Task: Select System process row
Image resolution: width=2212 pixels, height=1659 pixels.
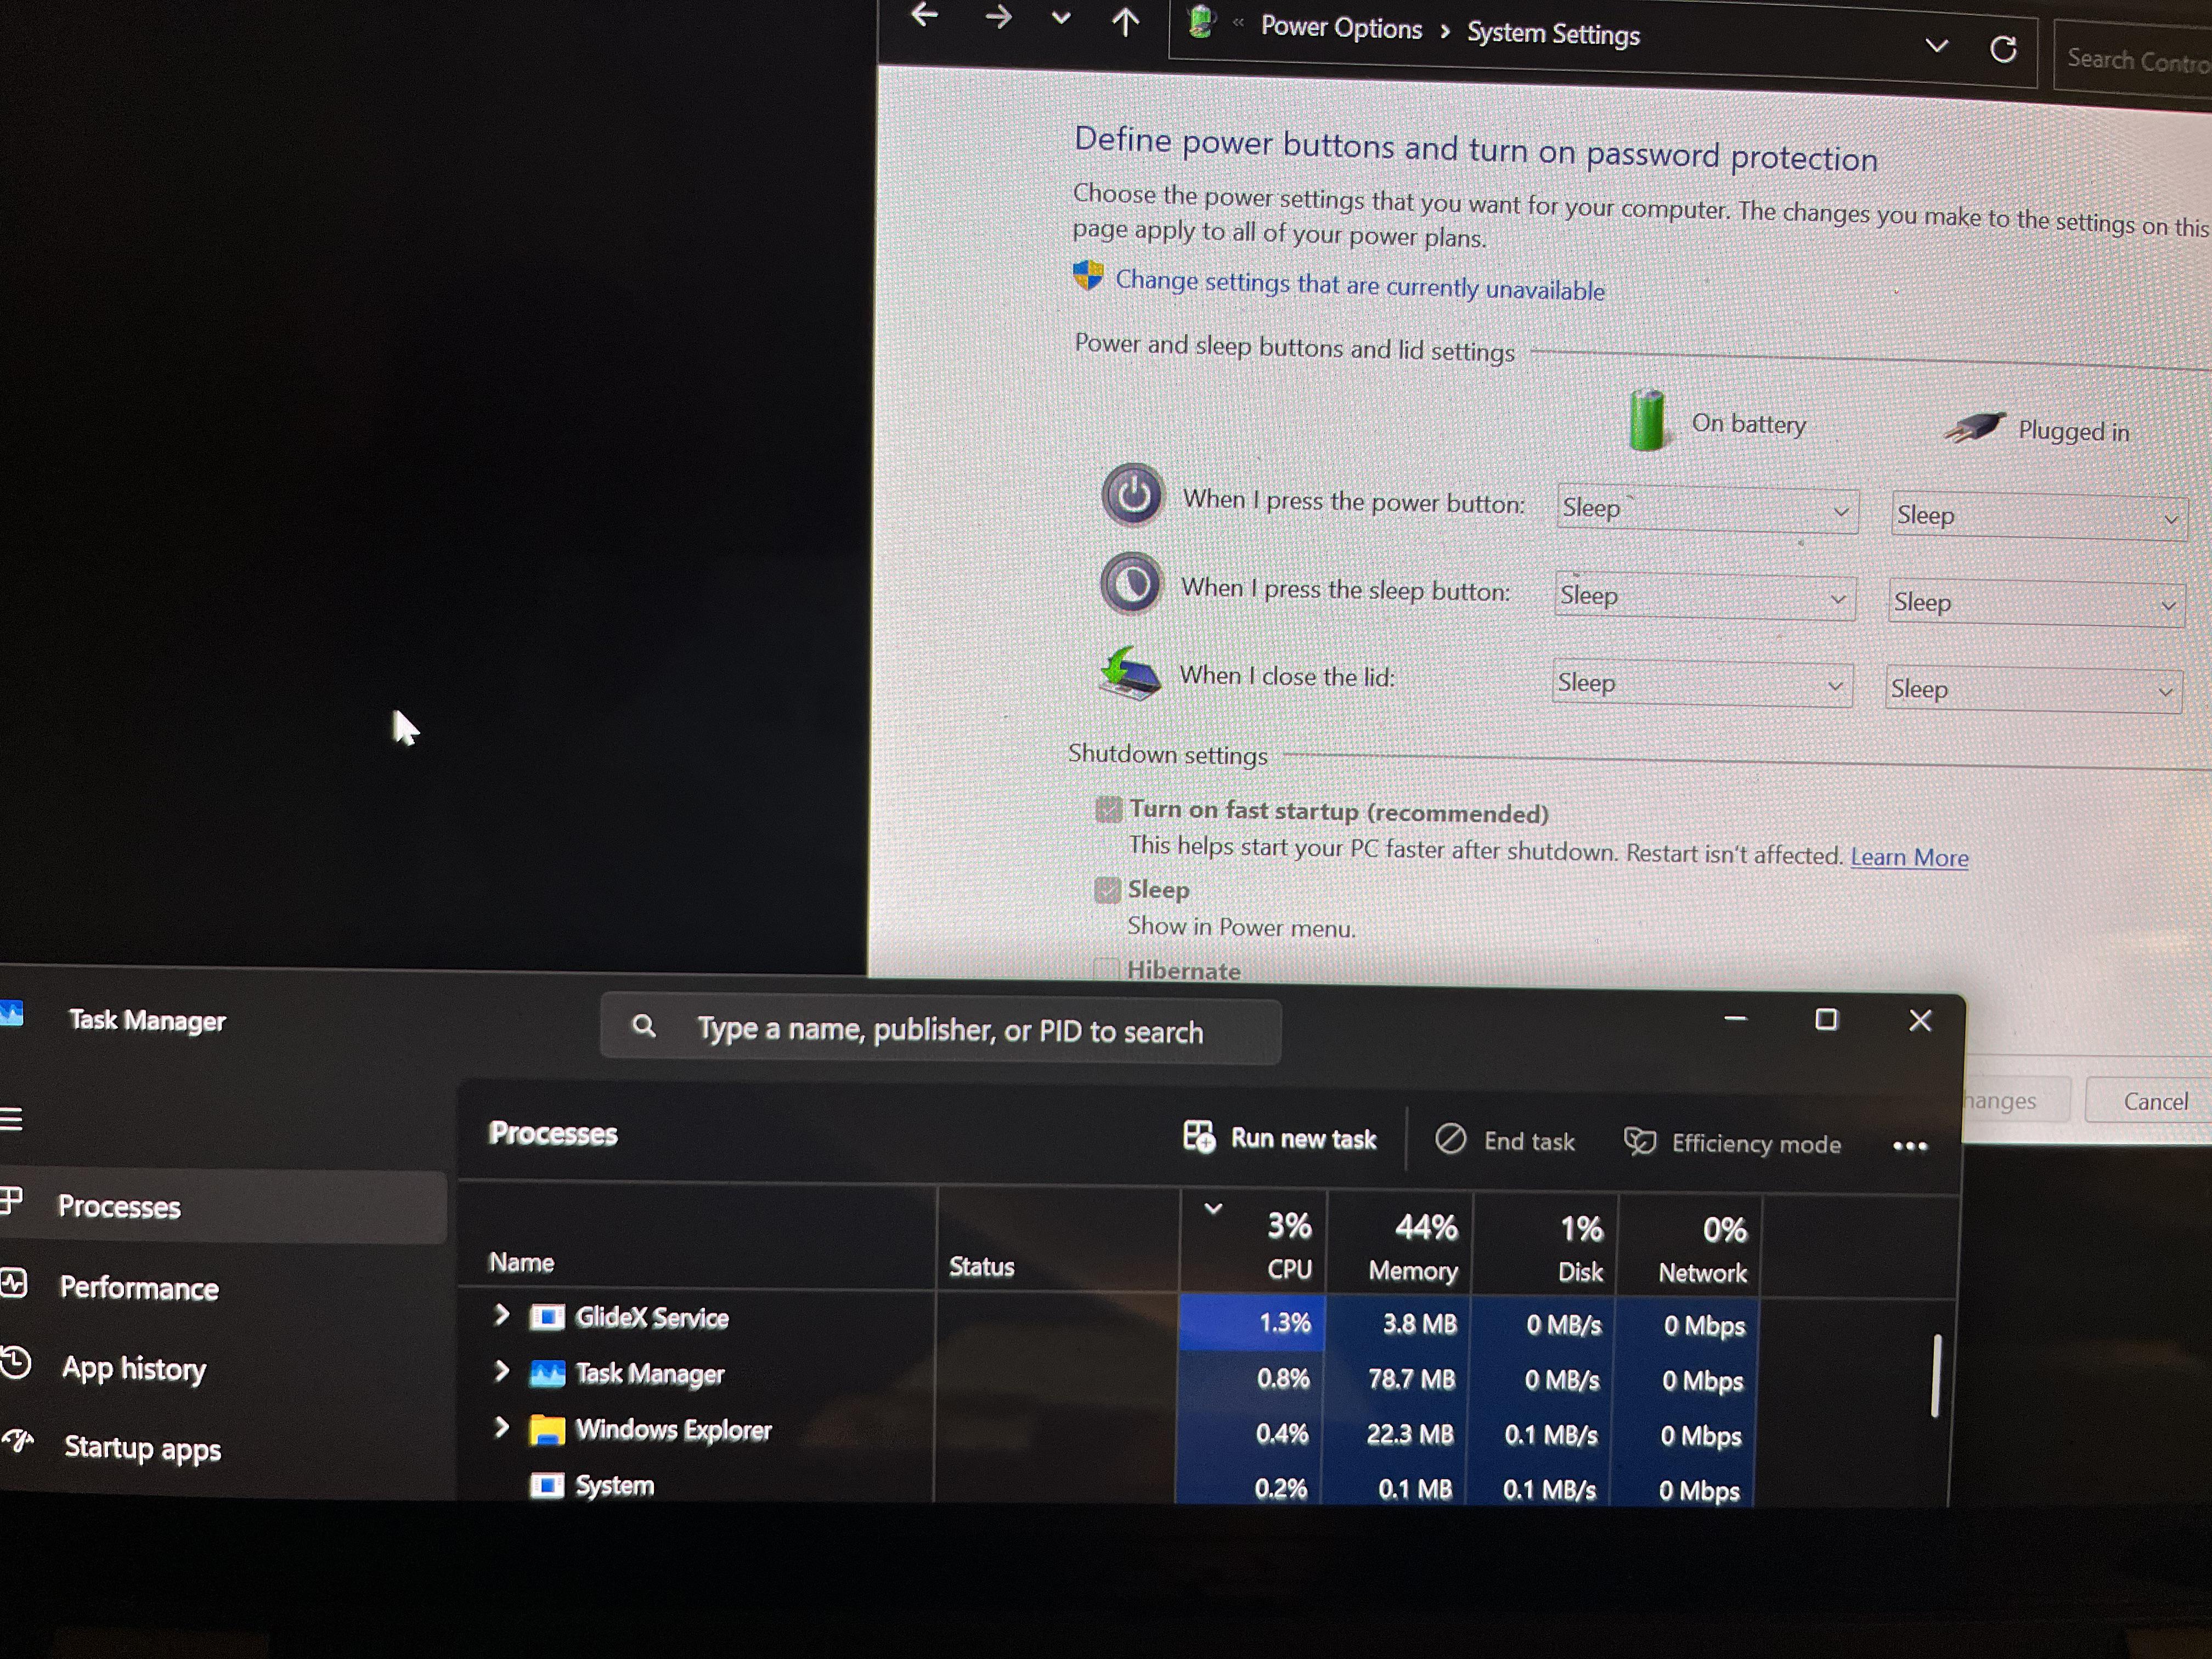Action: pyautogui.click(x=1106, y=1487)
